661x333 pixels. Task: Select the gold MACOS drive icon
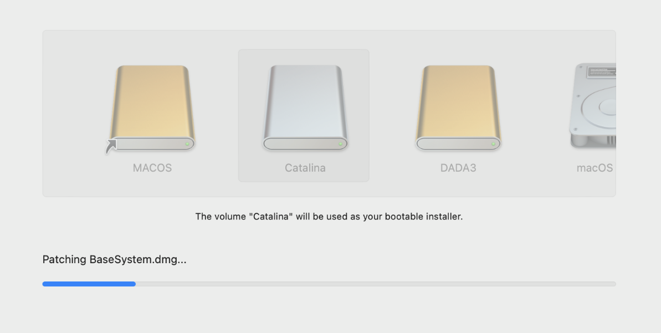pyautogui.click(x=152, y=105)
